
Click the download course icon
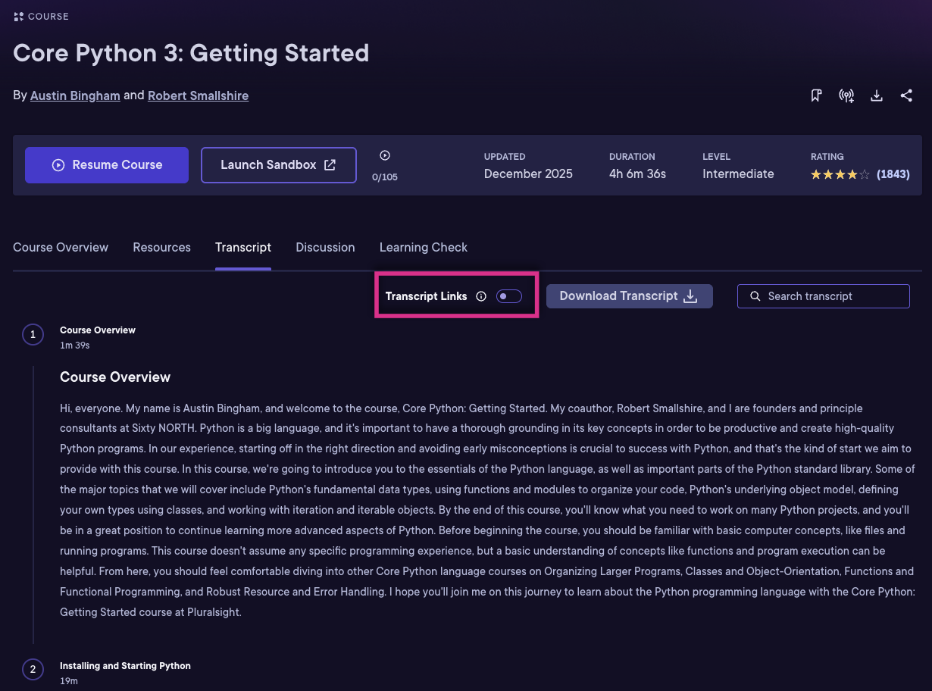[x=877, y=95]
